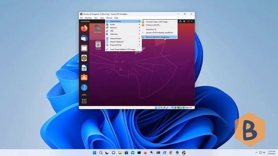Open Windows taskbar Search
This screenshot has height=156, width=278.
coord(101,153)
